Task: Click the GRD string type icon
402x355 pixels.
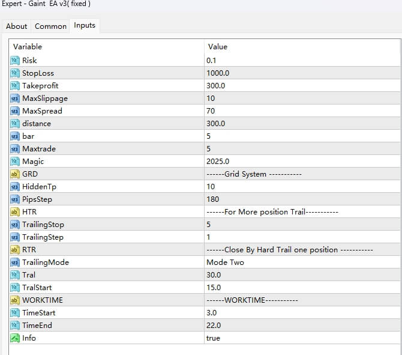Action: point(15,174)
